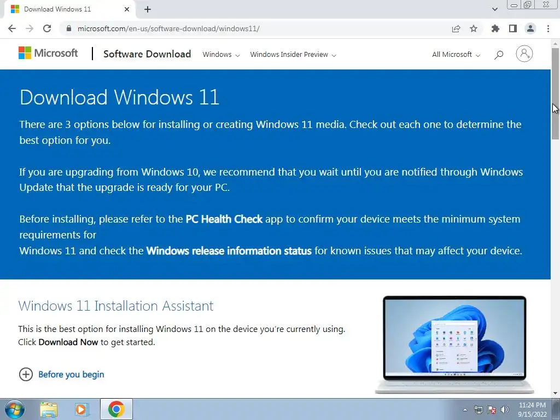The width and height of the screenshot is (560, 420).
Task: Reload the page with the refresh icon
Action: coord(47,28)
